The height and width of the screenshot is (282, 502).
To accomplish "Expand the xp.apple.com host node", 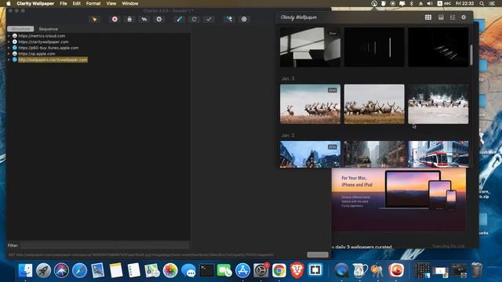I will 9,54.
